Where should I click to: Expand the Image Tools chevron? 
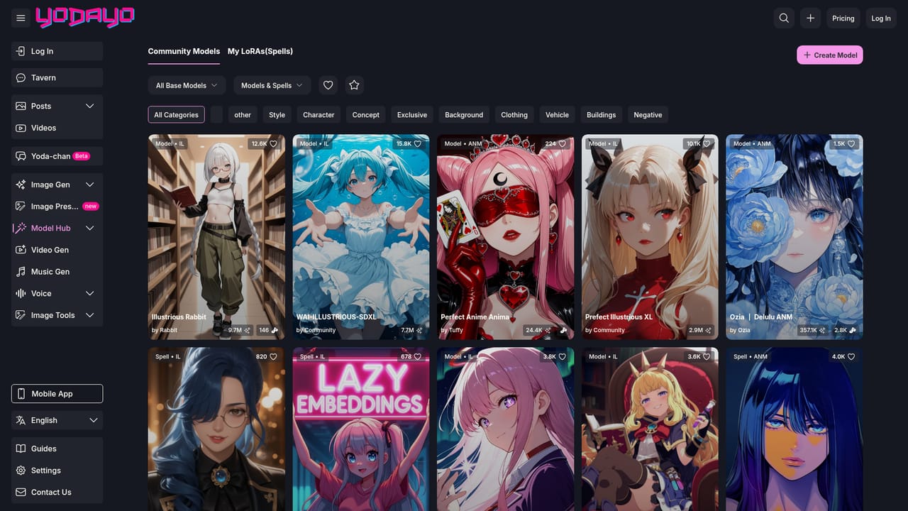pos(89,315)
